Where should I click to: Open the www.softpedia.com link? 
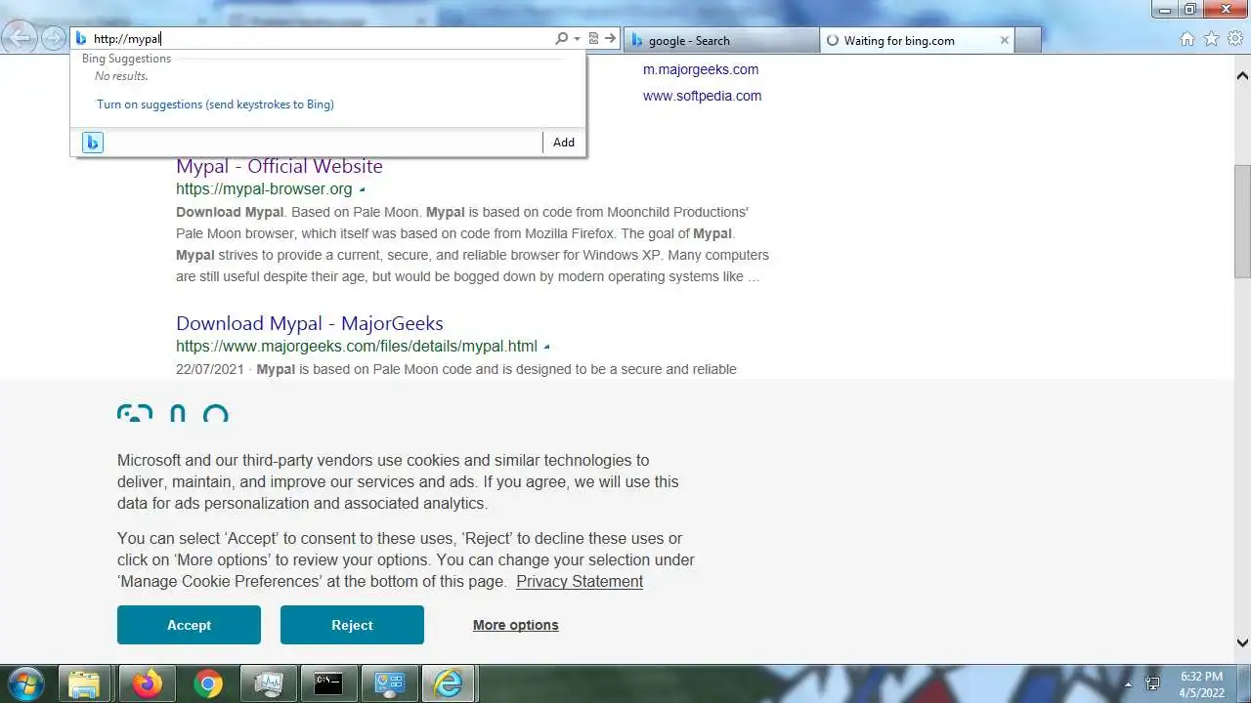[x=702, y=96]
